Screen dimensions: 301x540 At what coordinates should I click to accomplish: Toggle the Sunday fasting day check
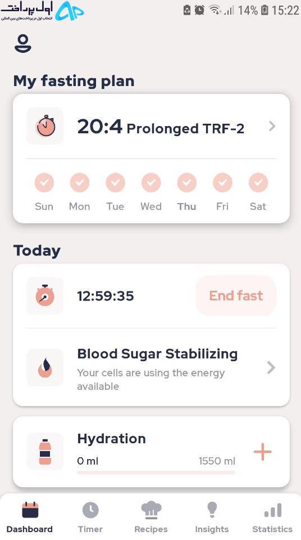(44, 182)
